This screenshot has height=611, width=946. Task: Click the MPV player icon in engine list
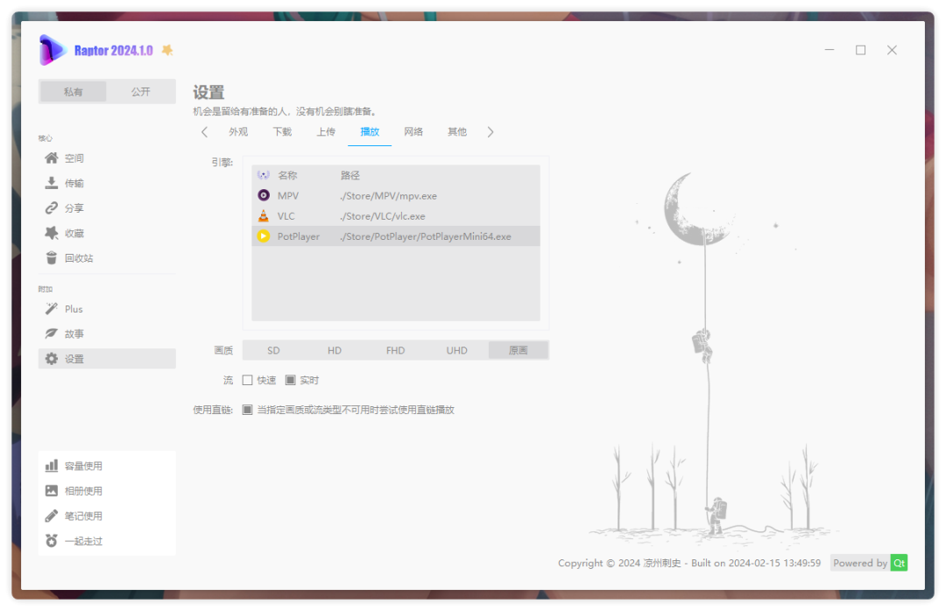(264, 195)
